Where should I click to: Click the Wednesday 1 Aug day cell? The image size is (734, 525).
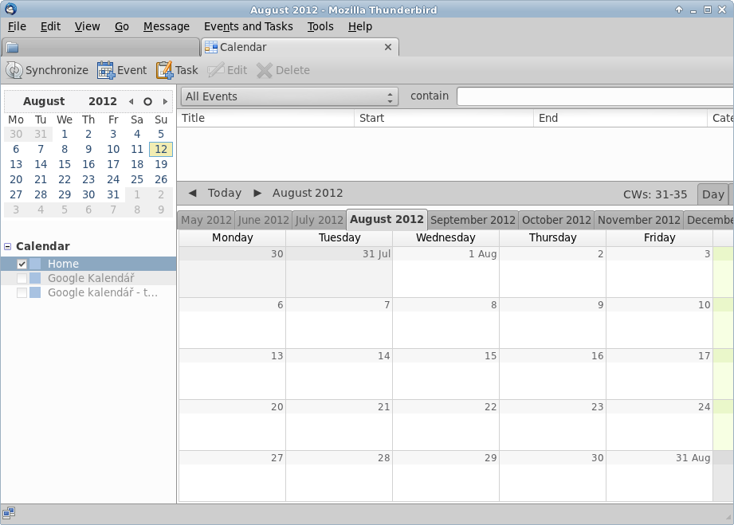446,272
